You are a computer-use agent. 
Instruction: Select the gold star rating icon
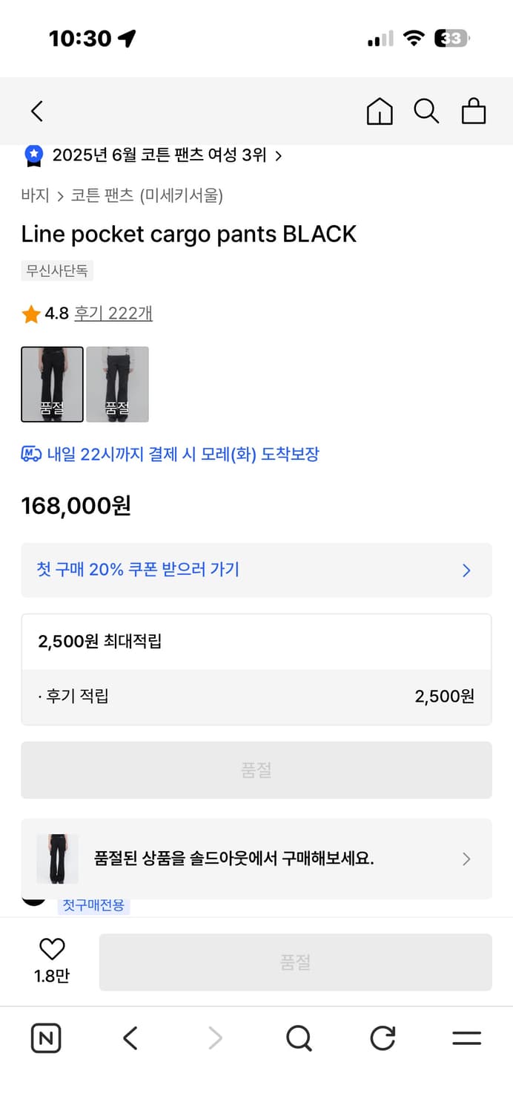[30, 313]
